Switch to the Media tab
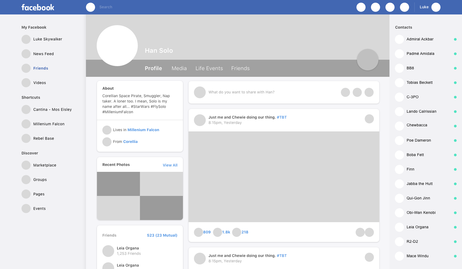The height and width of the screenshot is (269, 462). pos(179,68)
